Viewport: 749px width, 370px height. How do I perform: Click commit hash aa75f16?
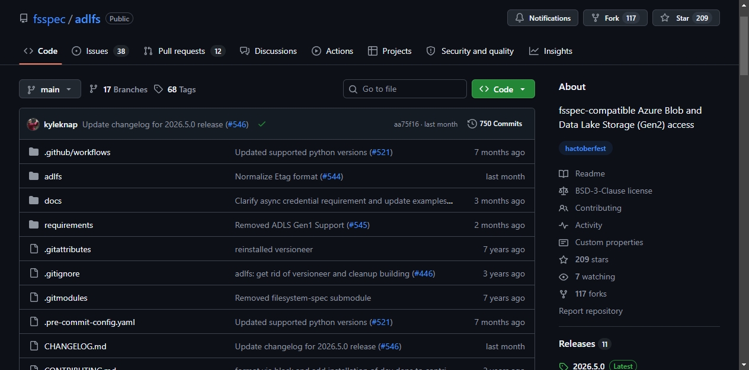[x=406, y=124]
